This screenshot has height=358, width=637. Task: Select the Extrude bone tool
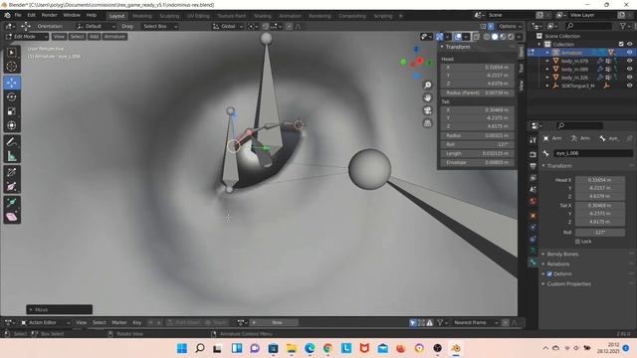(11, 202)
